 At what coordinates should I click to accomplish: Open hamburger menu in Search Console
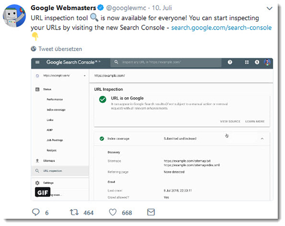tap(37, 62)
